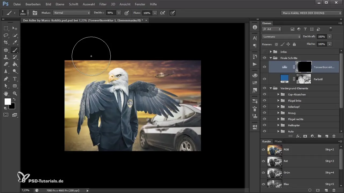Select the Move tool
344x193 pixels.
[x=15, y=28]
